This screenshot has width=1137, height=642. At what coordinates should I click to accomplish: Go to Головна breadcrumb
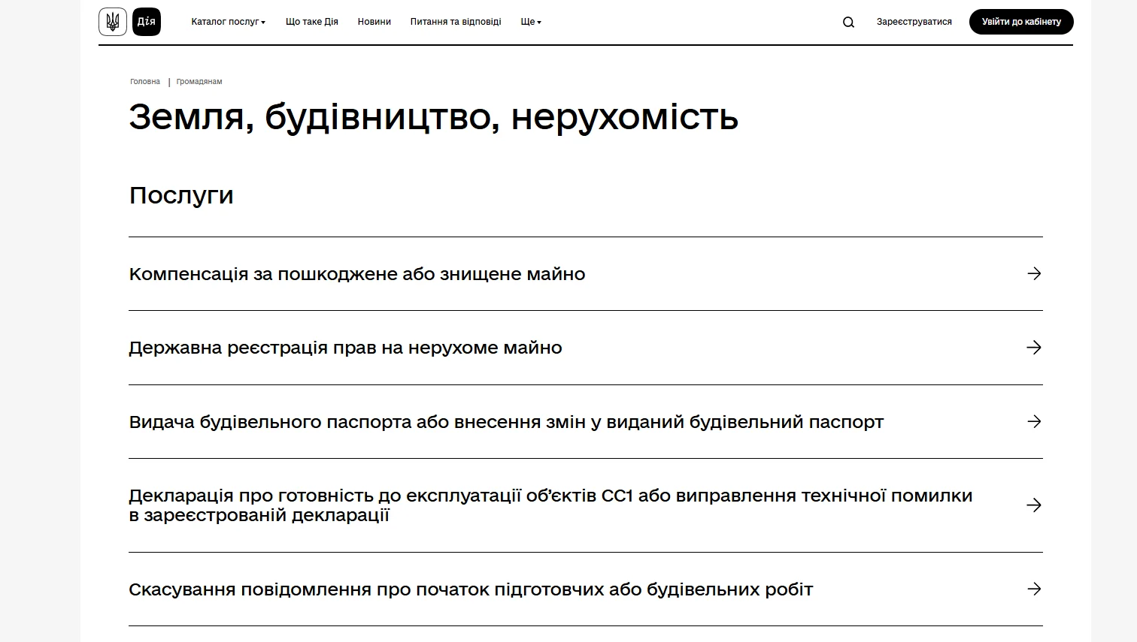[x=145, y=81]
